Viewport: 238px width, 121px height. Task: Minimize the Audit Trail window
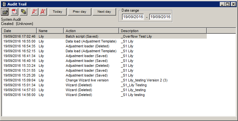(222, 4)
